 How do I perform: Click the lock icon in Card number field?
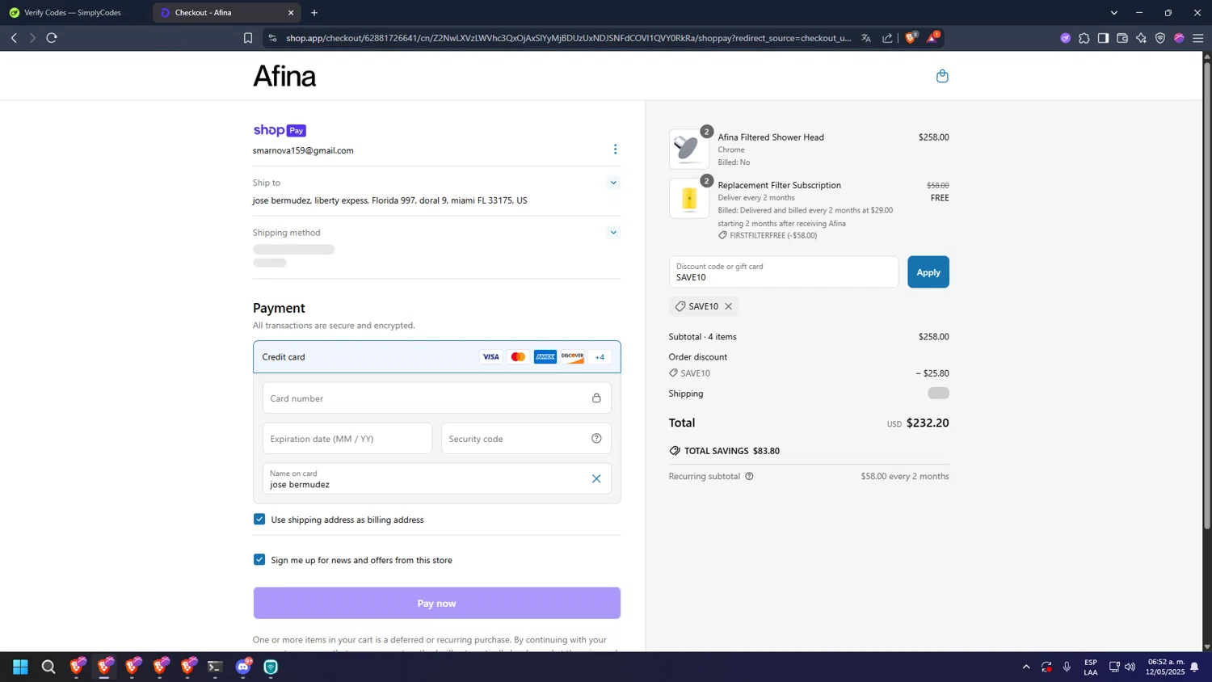596,398
